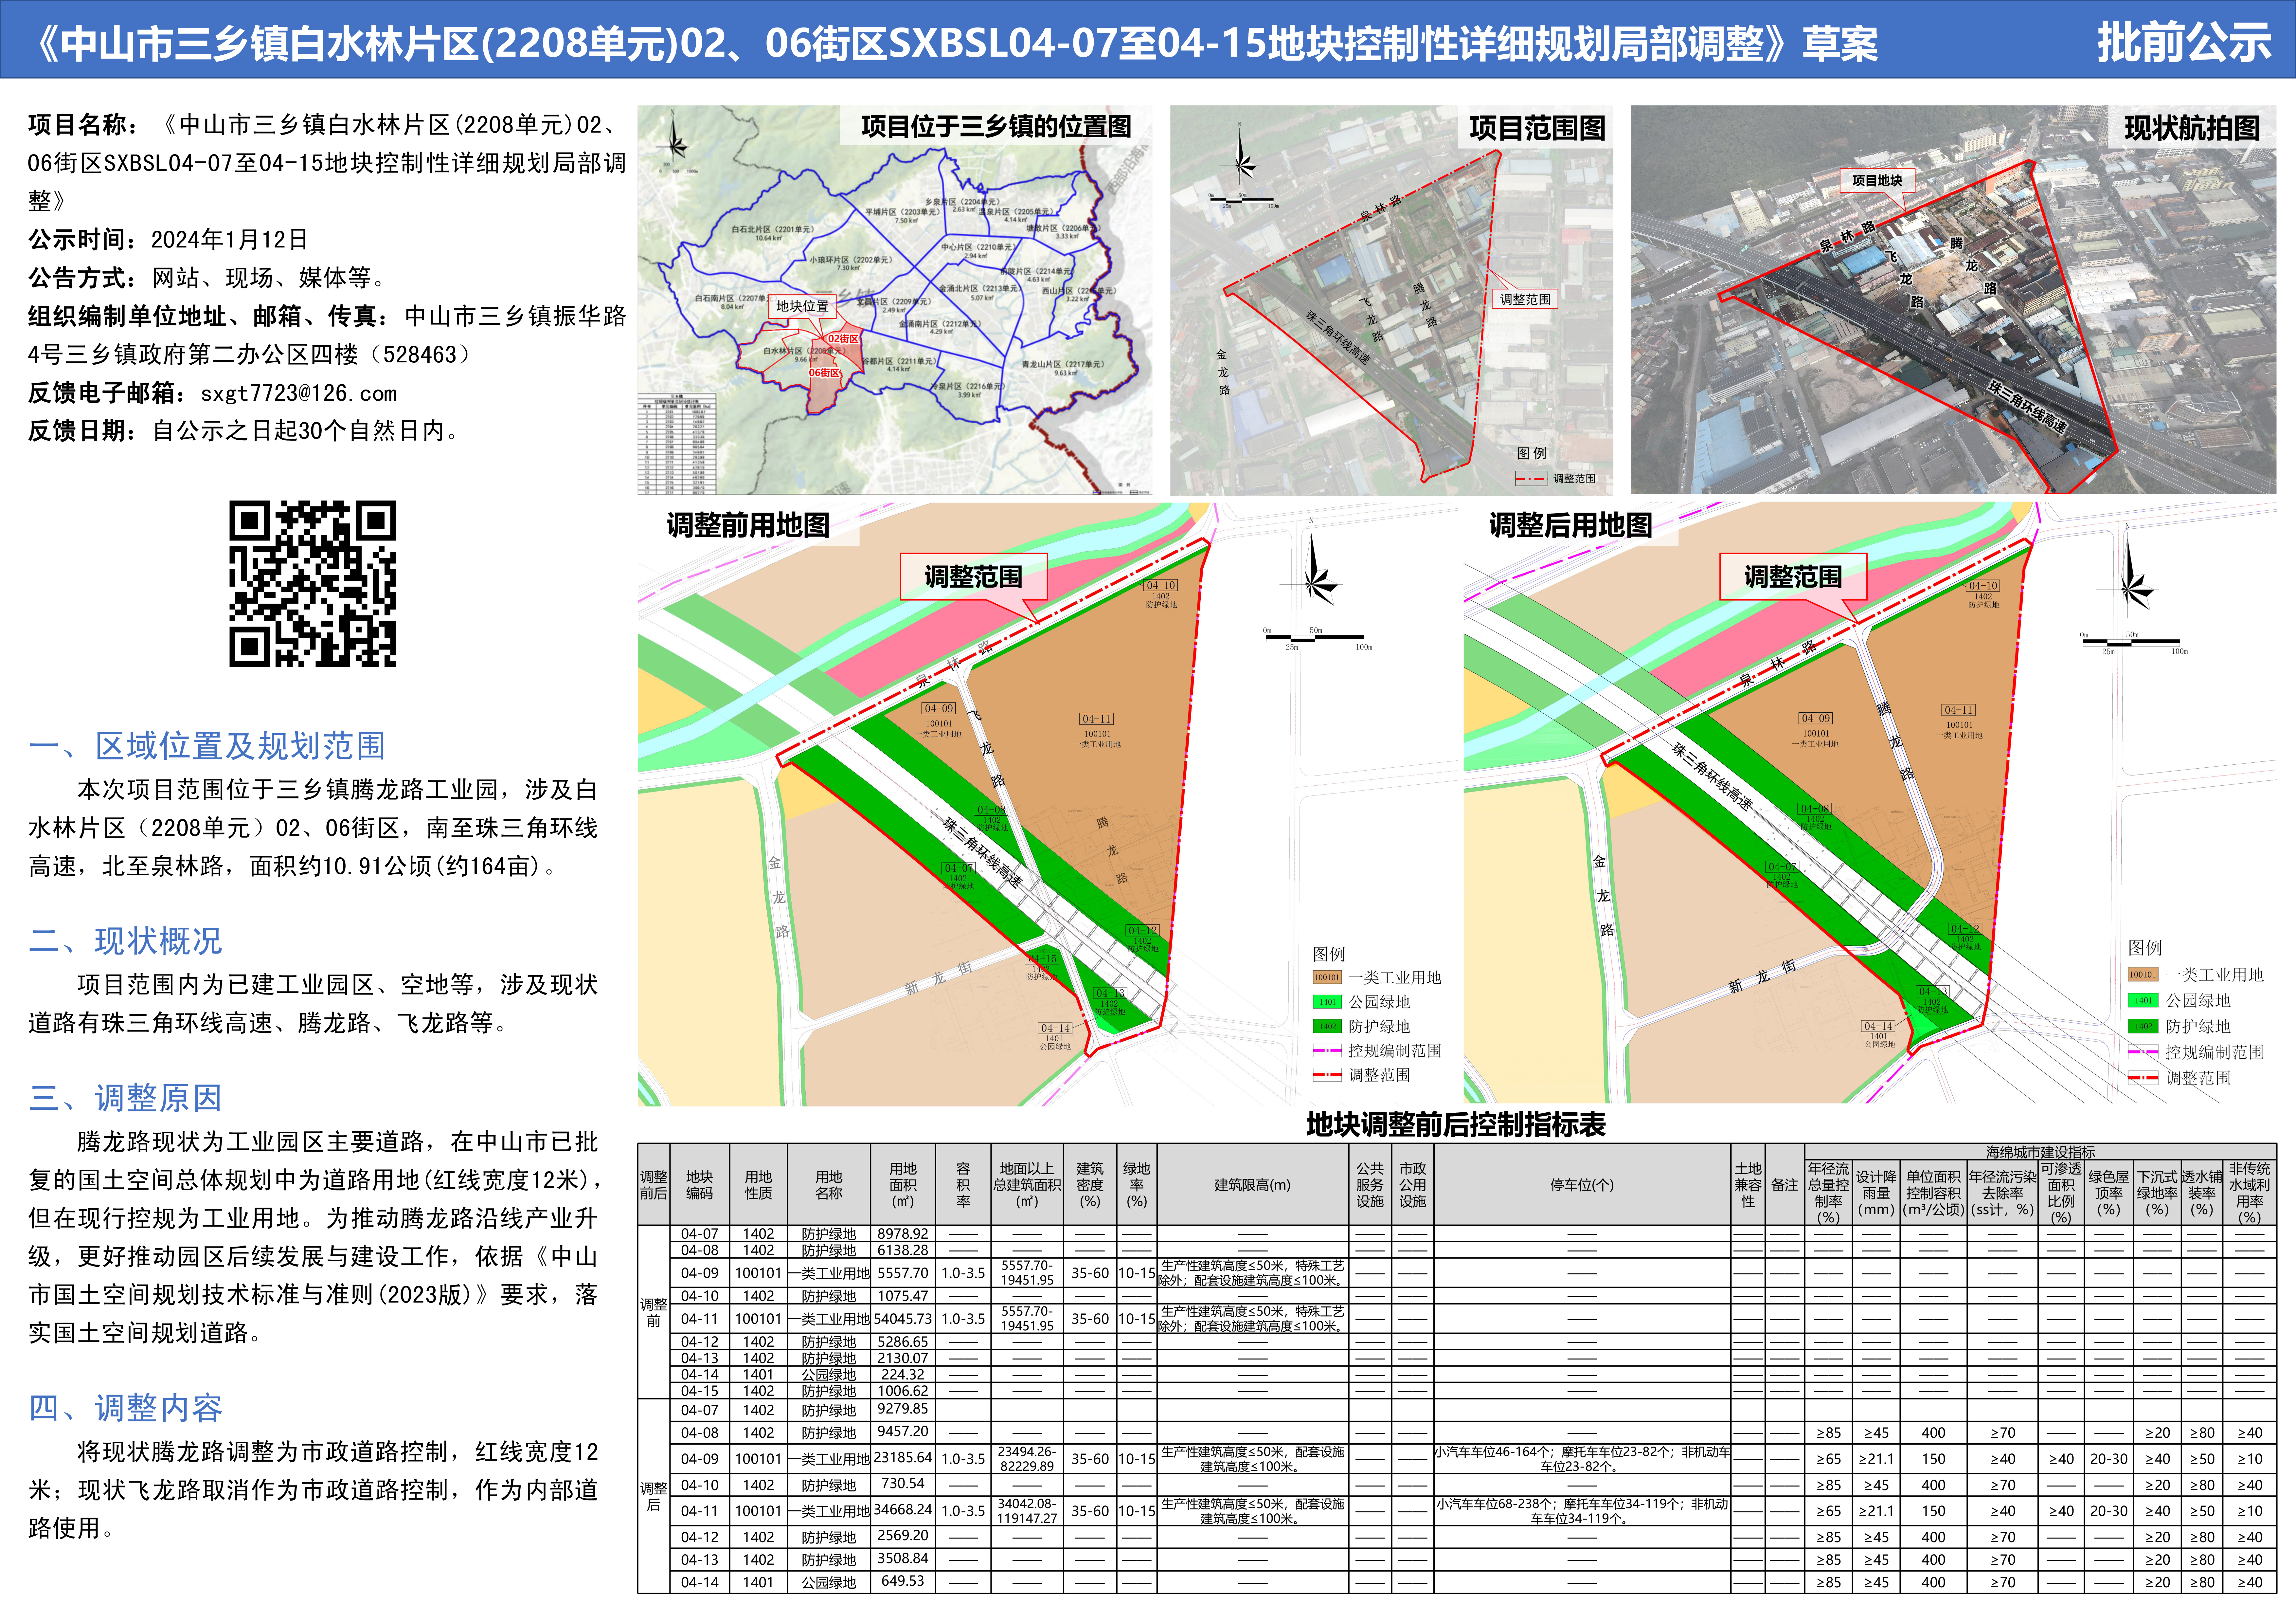Screen dimensions: 2296x1624
Task: Click 一类工业用地 swatch in the 调整前 legend
Action: (x=1327, y=977)
